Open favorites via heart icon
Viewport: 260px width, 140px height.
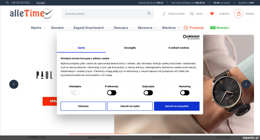tap(212, 14)
